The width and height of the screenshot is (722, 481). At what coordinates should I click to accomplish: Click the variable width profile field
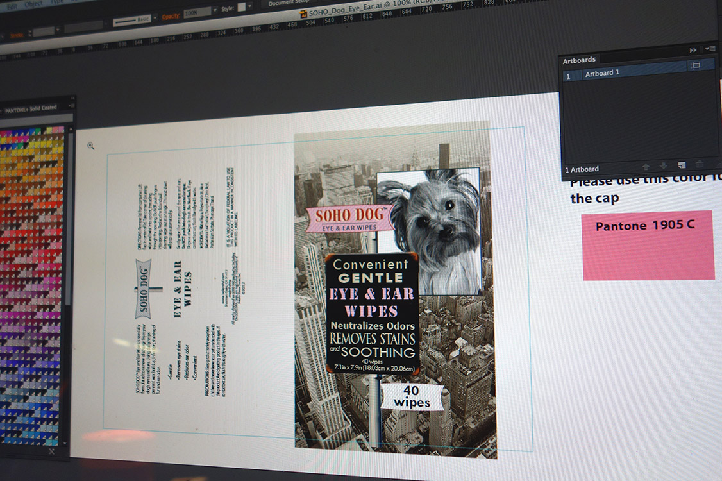tap(83, 27)
